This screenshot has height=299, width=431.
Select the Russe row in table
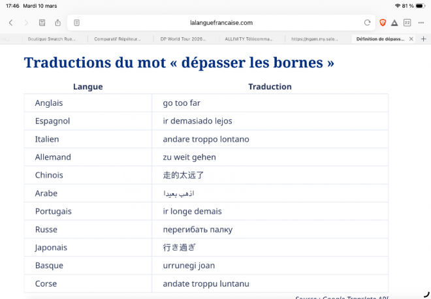46,230
